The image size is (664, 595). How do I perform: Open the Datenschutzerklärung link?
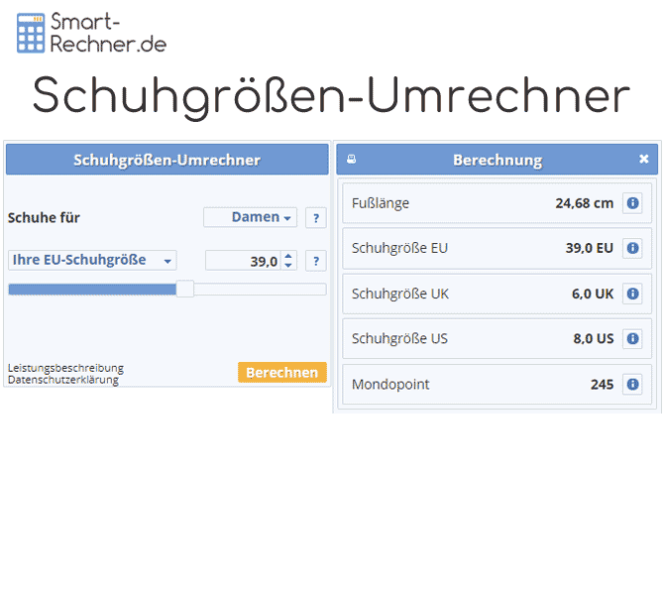(63, 380)
